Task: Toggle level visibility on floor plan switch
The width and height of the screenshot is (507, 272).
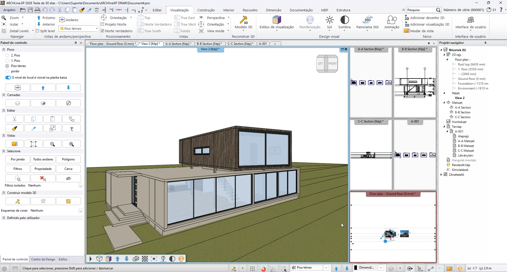Action: pyautogui.click(x=8, y=77)
